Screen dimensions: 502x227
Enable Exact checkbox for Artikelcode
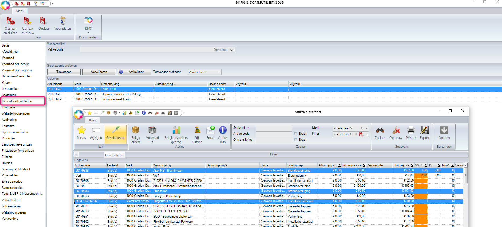coord(296,134)
